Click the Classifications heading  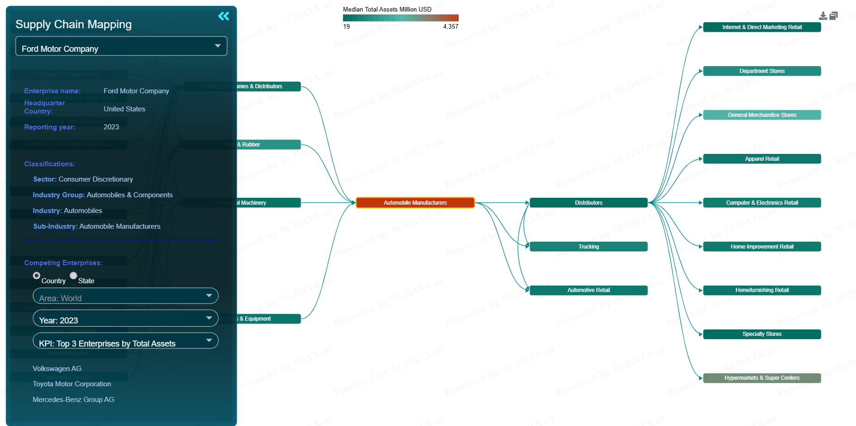[49, 164]
